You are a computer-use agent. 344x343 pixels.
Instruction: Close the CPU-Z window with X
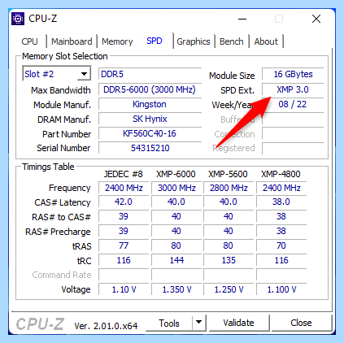pos(316,19)
